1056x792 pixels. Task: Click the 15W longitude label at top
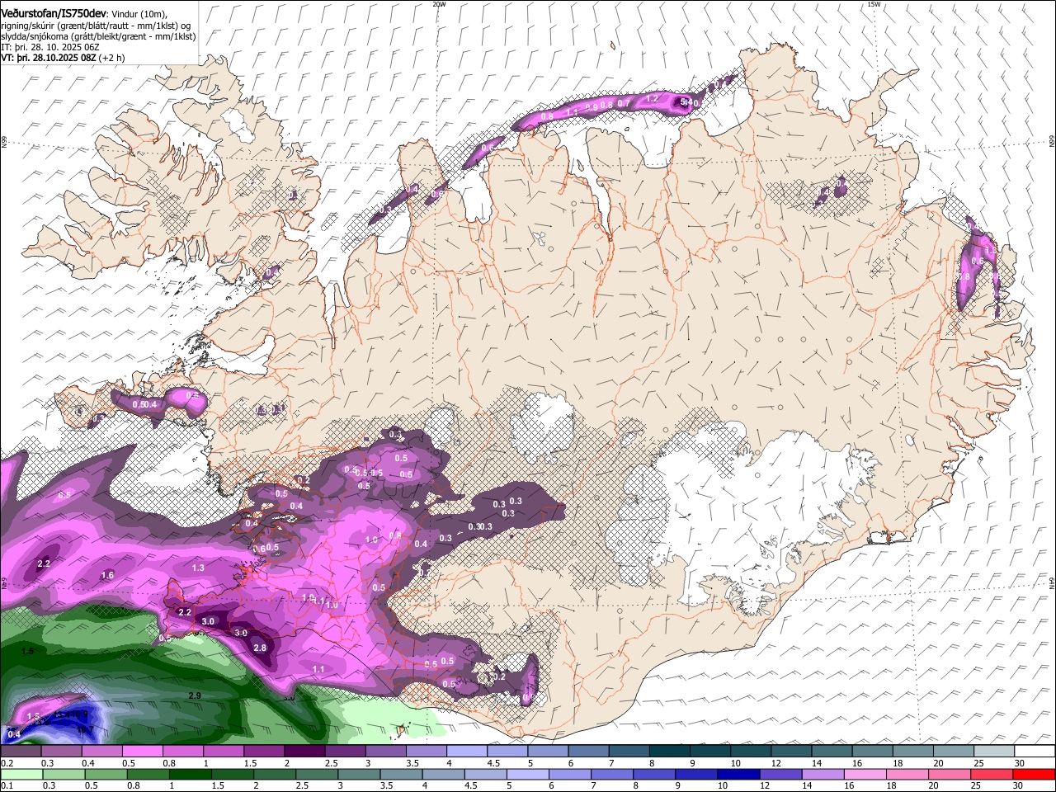874,4
